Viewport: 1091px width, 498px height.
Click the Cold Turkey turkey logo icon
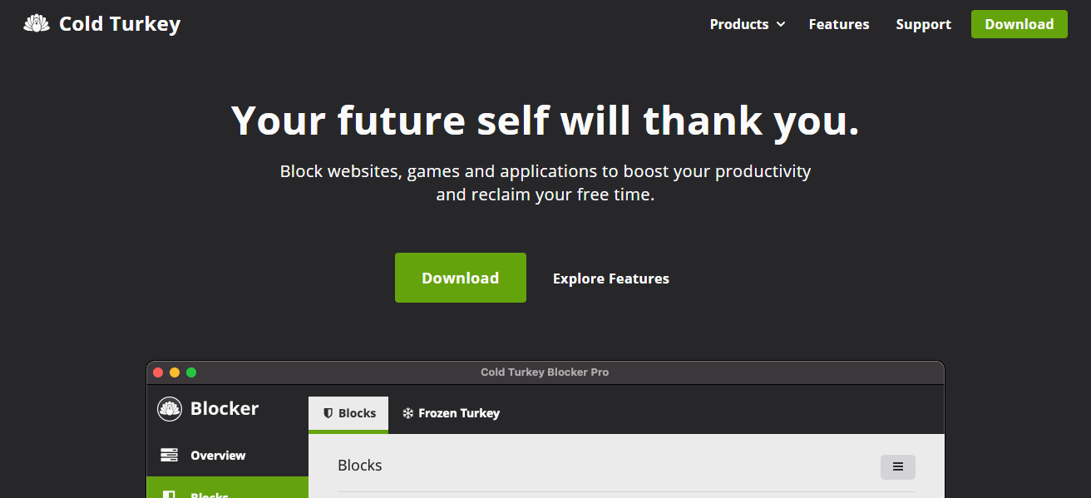(x=37, y=24)
